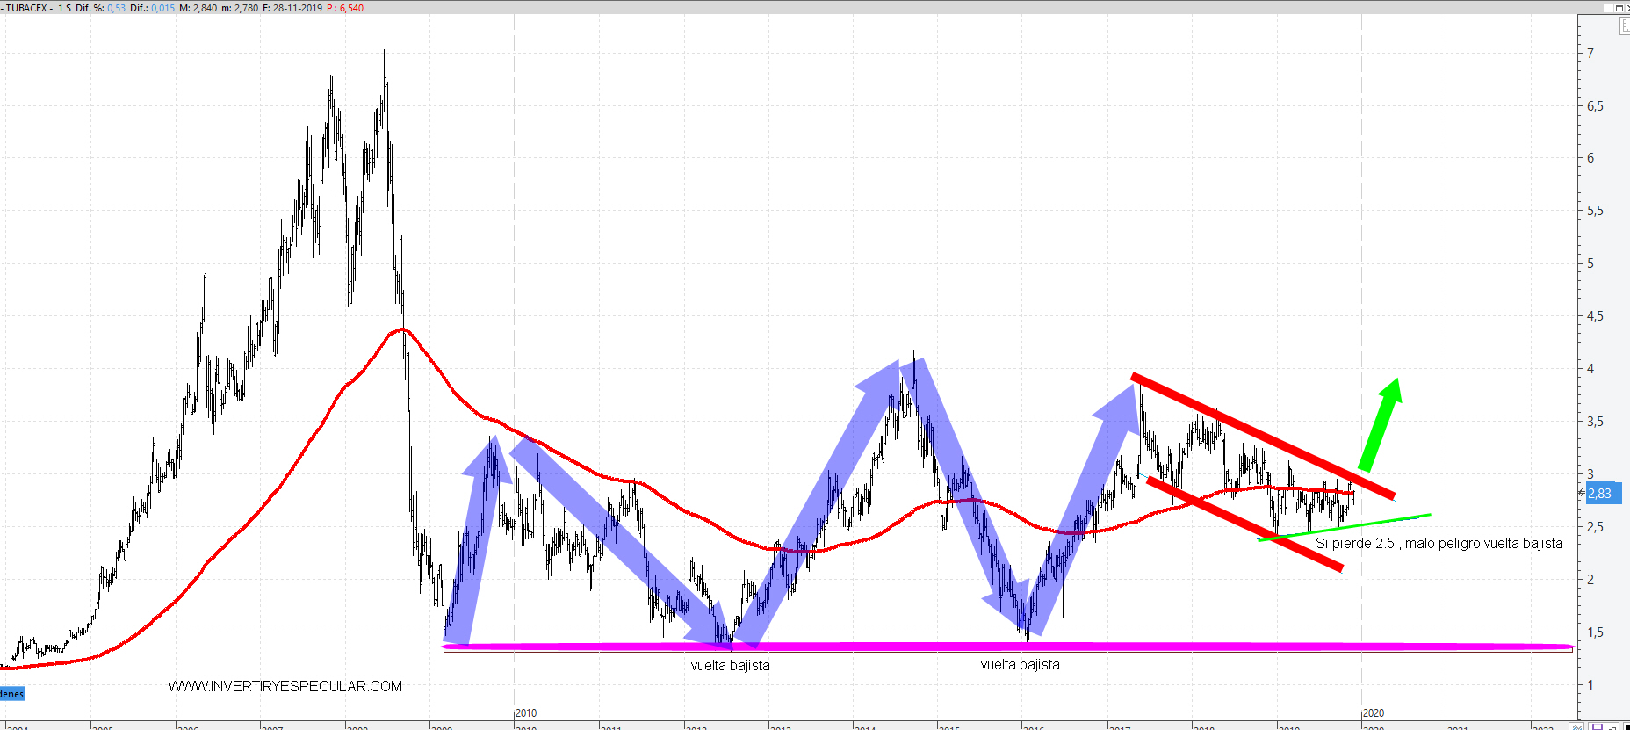Minimize the TUBACEX chart window
Screen dimensions: 1630x730
[1609, 8]
